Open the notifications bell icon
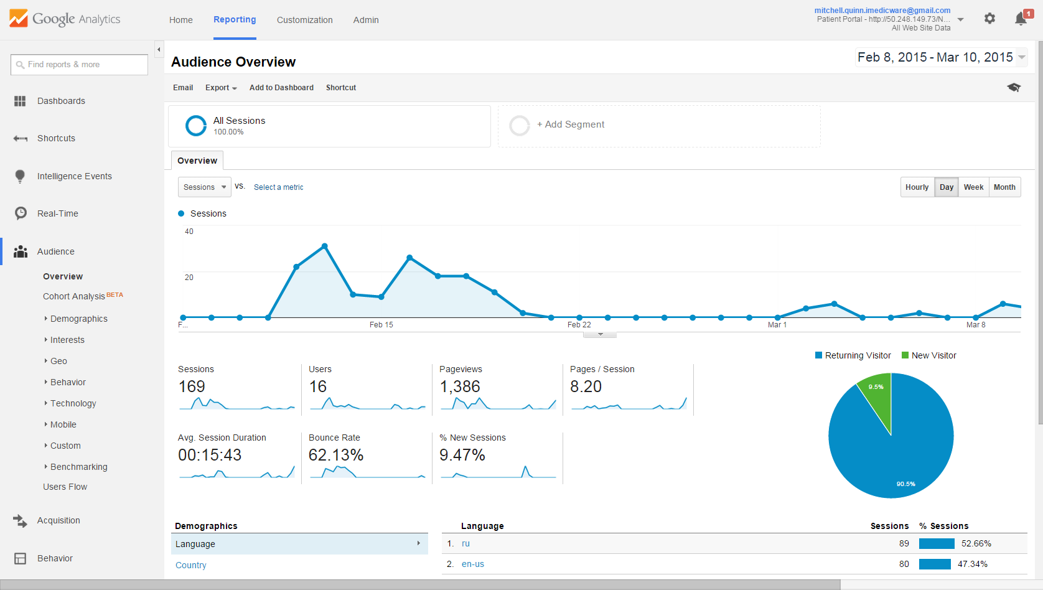Viewport: 1043px width, 590px height. [x=1021, y=19]
